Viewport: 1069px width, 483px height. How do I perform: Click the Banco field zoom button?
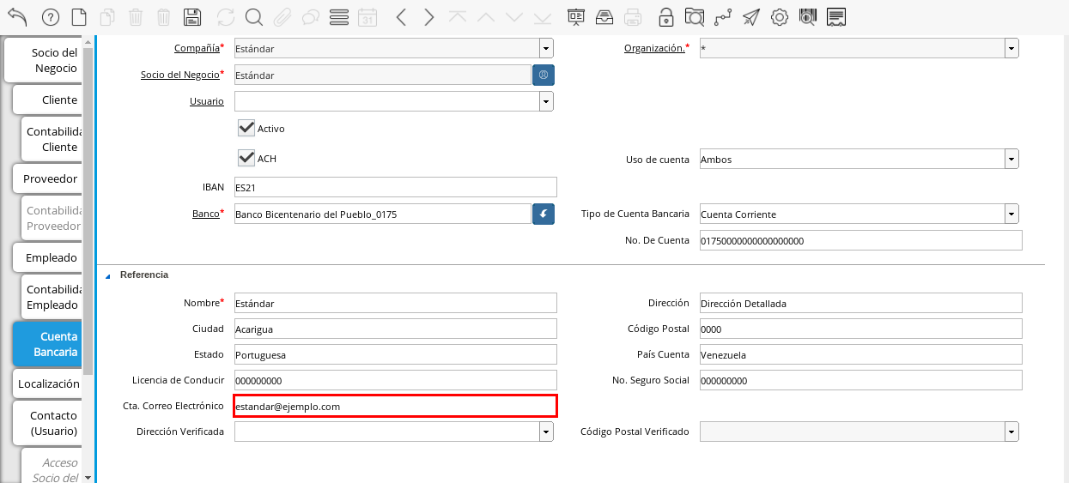coord(543,214)
